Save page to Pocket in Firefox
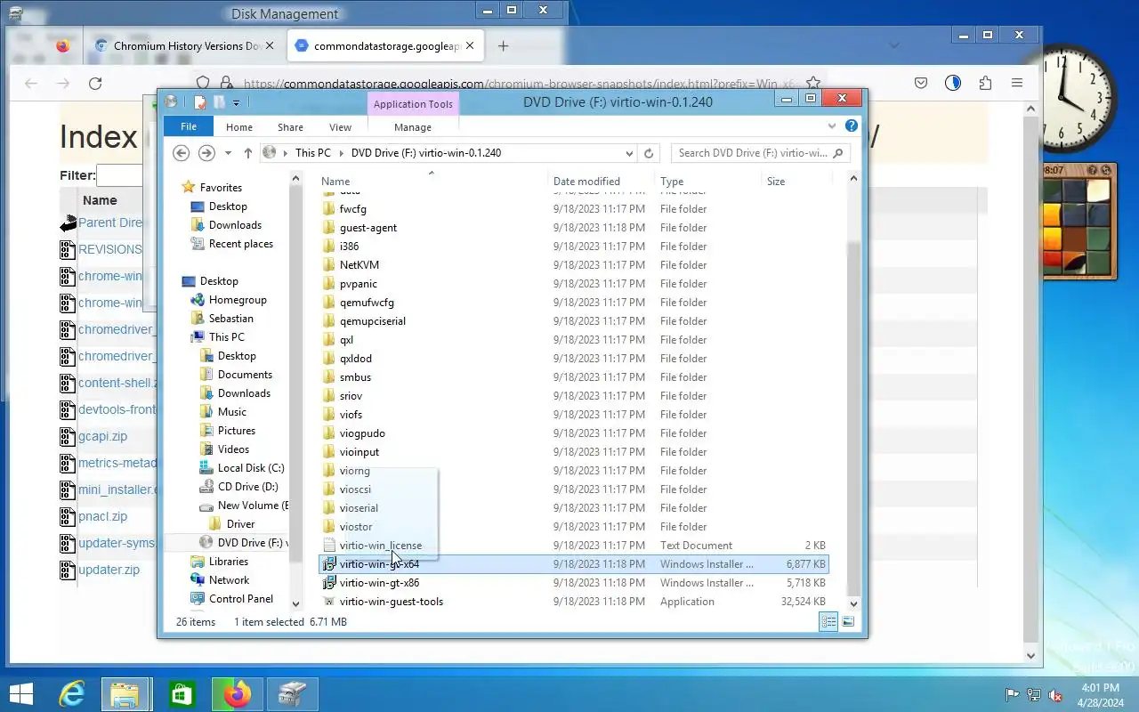Screen dimensions: 1139x712 [922, 83]
